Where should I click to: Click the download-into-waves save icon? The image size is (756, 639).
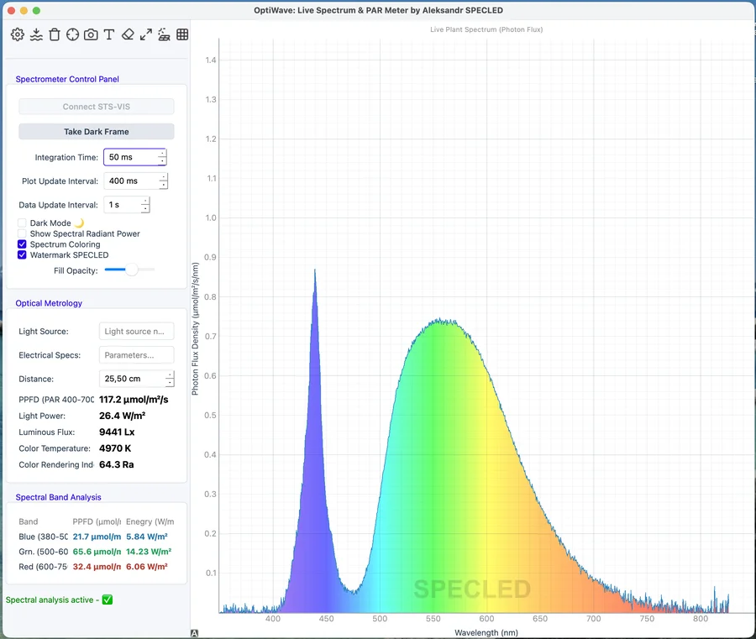(36, 34)
